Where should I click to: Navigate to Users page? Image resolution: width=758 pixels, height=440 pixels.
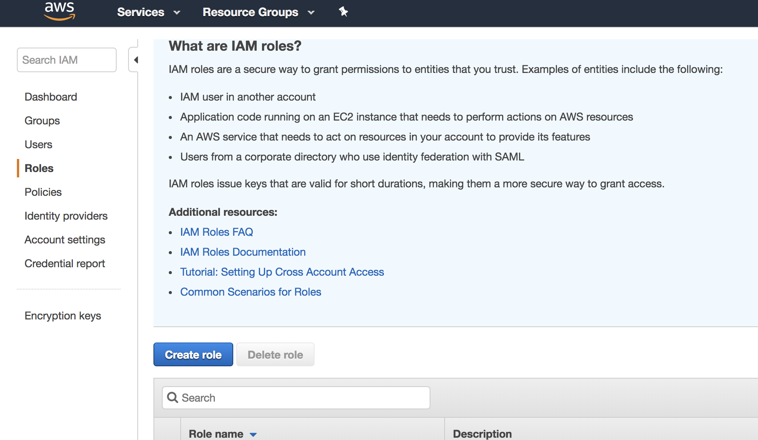(x=38, y=144)
